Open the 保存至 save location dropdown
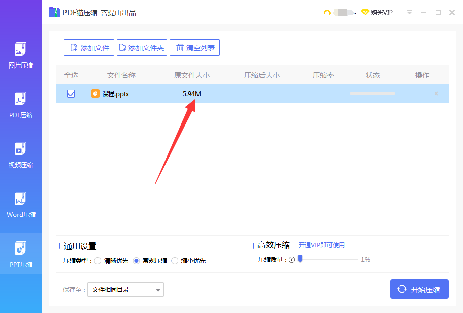The width and height of the screenshot is (463, 313). pyautogui.click(x=125, y=289)
